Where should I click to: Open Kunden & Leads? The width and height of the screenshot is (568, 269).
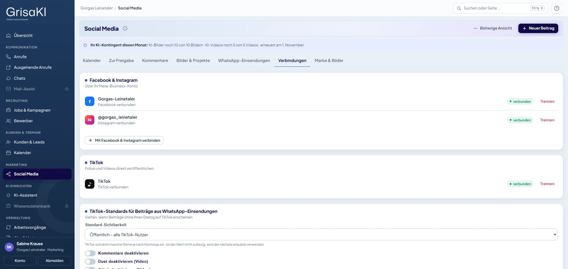coord(37,142)
